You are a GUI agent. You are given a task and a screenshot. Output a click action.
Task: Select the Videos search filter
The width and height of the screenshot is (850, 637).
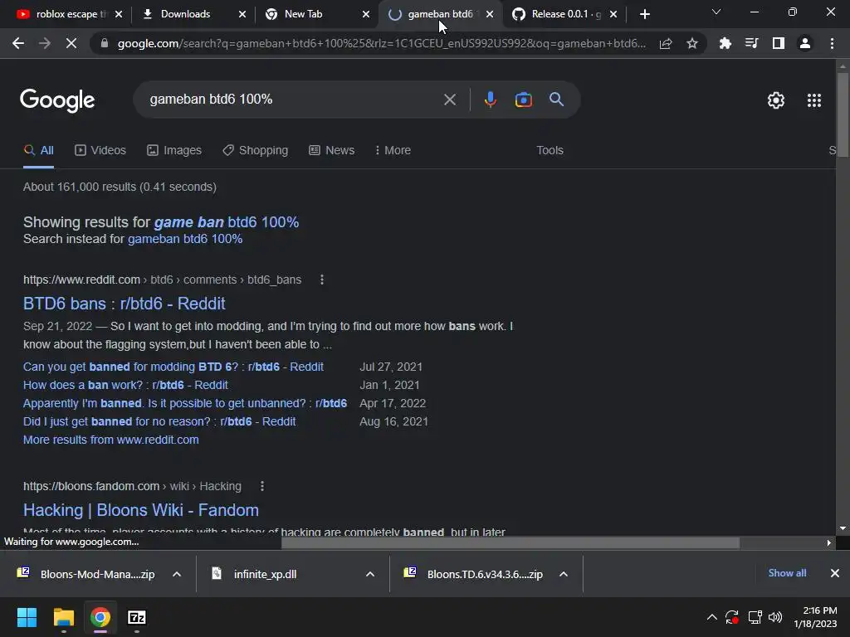(100, 150)
